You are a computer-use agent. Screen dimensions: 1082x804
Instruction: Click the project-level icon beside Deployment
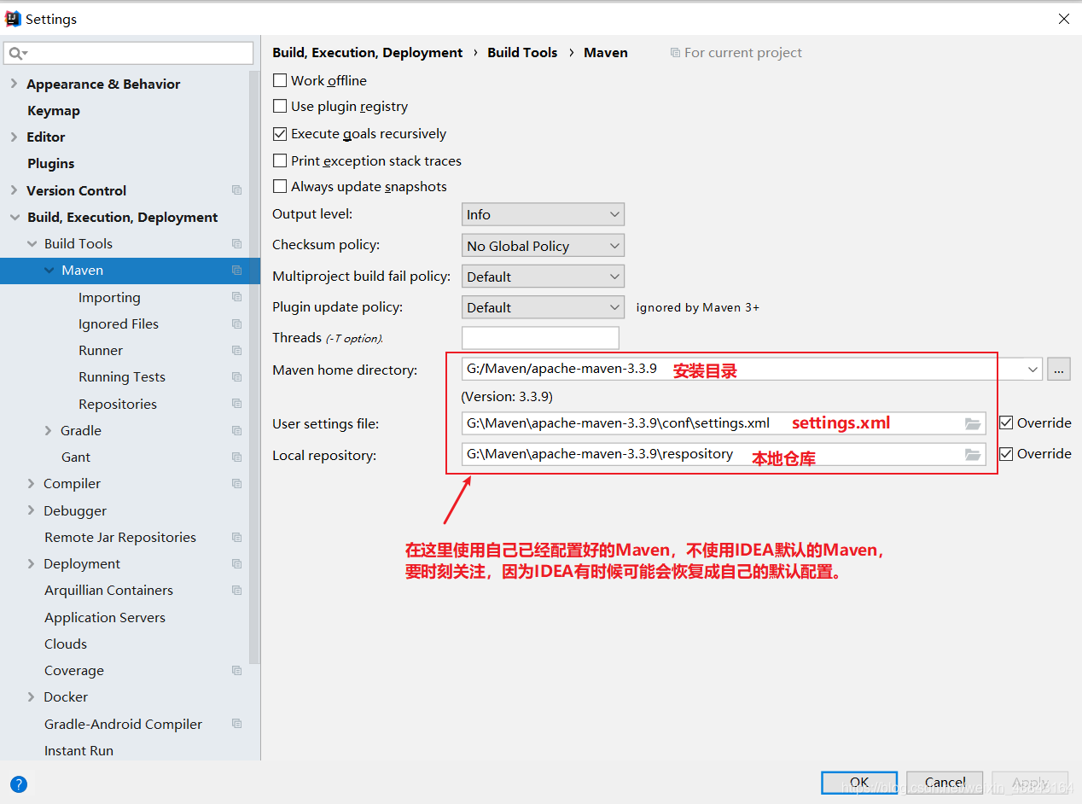(236, 563)
